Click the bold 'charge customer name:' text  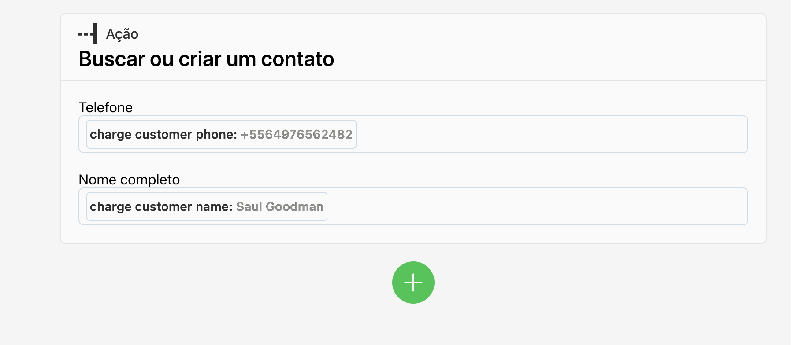coord(161,206)
